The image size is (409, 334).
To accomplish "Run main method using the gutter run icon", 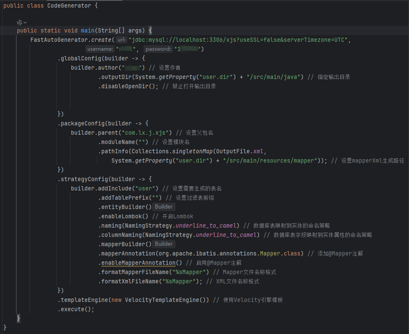I will (x=20, y=22).
